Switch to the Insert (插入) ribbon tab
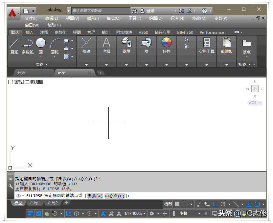The width and height of the screenshot is (273, 223). (29, 33)
